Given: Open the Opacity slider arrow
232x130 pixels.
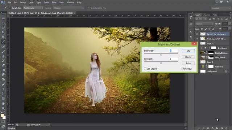Looking at the screenshot, I should coord(230,24).
